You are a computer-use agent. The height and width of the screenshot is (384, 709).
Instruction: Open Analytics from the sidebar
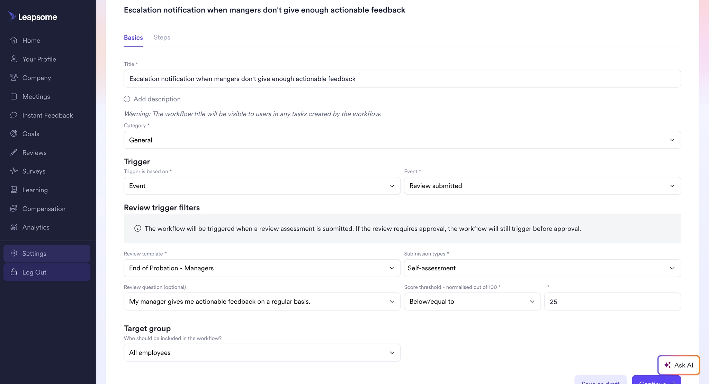[36, 227]
